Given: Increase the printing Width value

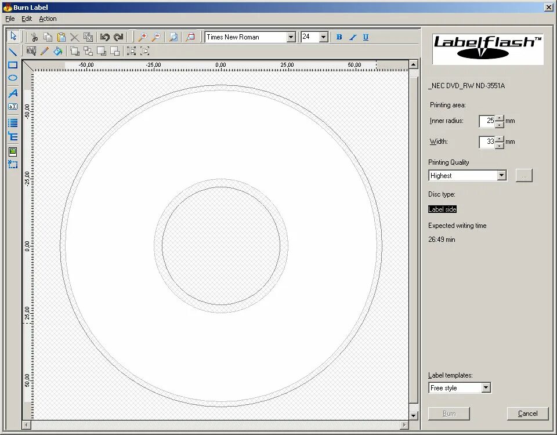Looking at the screenshot, I should pyautogui.click(x=500, y=139).
